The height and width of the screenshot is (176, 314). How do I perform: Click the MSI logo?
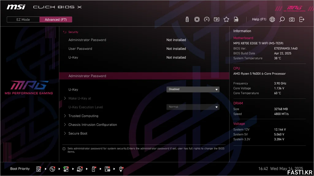pos(16,7)
